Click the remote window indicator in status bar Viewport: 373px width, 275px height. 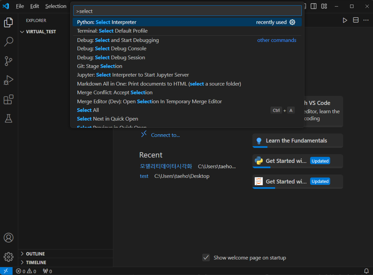(x=6, y=271)
